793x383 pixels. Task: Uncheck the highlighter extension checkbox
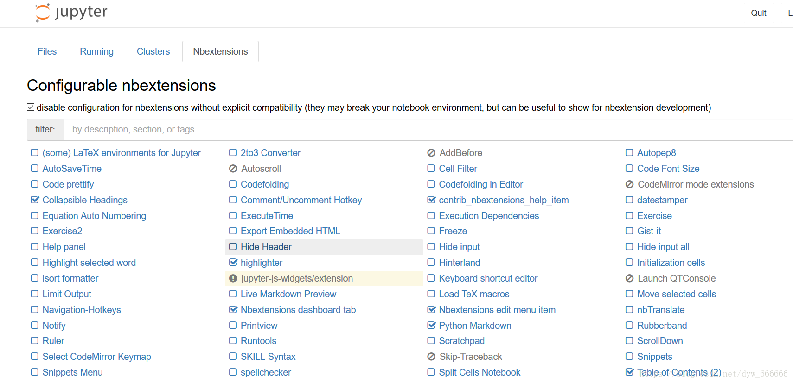point(233,263)
